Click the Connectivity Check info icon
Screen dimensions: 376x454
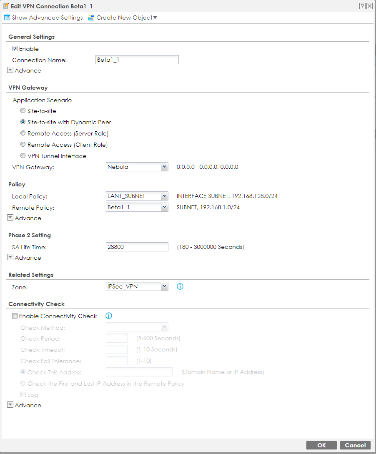click(109, 316)
